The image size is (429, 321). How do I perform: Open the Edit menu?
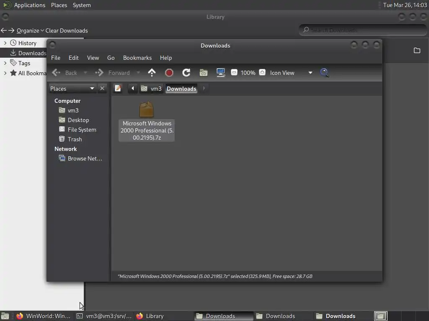pyautogui.click(x=74, y=58)
